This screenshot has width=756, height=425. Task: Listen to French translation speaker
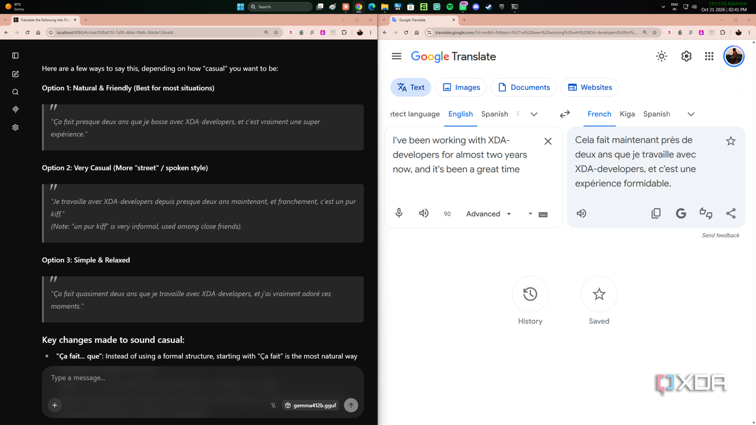[581, 213]
